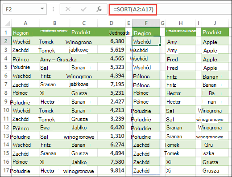Select column D header
The height and width of the screenshot is (177, 232).
click(x=112, y=23)
